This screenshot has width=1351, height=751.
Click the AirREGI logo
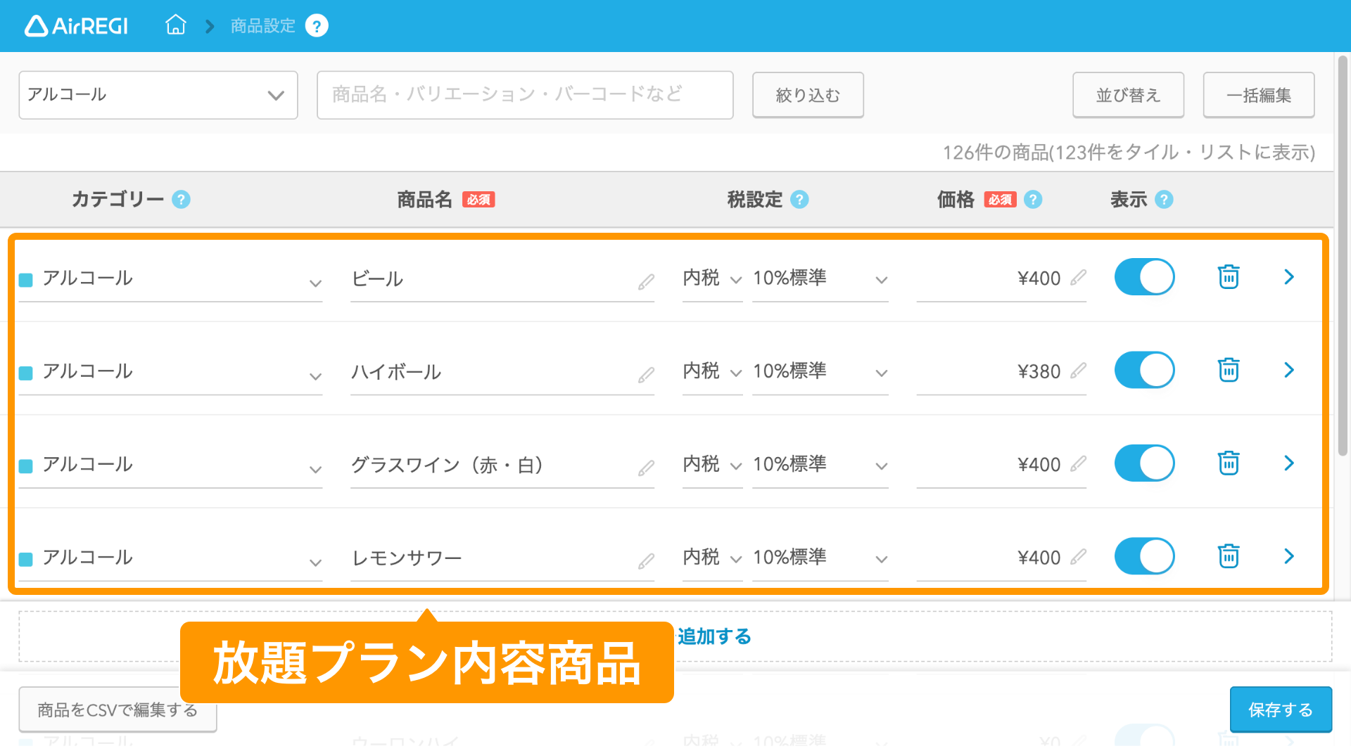[76, 26]
